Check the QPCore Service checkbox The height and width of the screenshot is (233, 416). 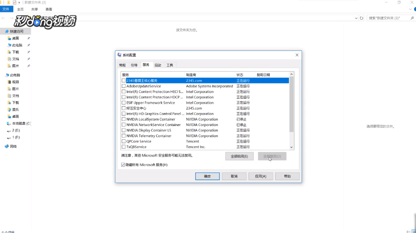click(x=124, y=141)
